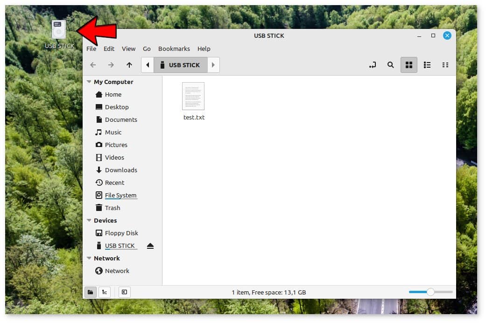Screen dimensions: 486x323
Task: Open the Floppy Disk device
Action: tap(120, 233)
